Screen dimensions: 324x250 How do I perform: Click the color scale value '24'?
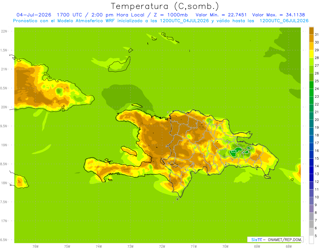[x=317, y=89]
